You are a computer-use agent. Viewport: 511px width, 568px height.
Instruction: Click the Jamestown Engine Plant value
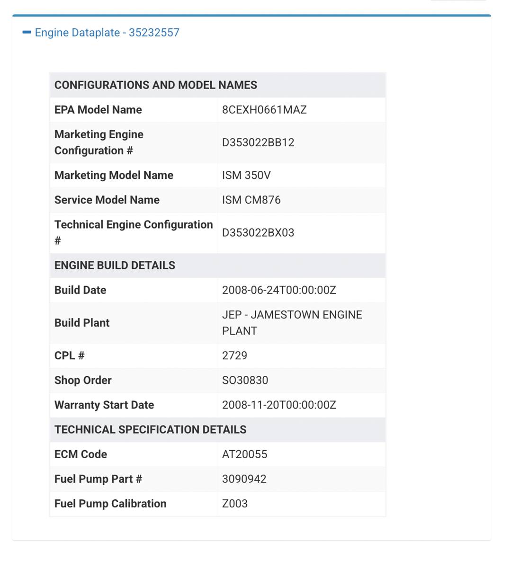click(292, 323)
